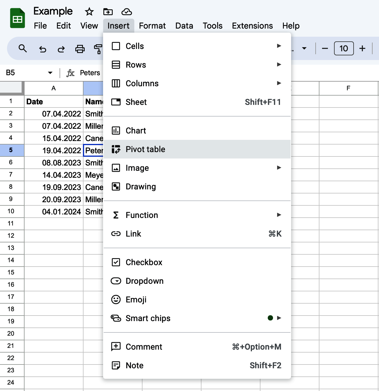Insert a Pivot table
The image size is (379, 391).
pos(145,149)
